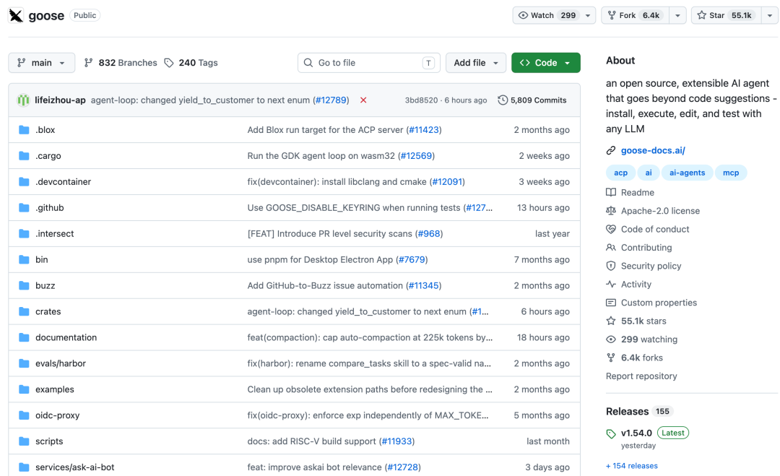Click the folder icon for crates
Screen dimensions: 780x476
(24, 311)
